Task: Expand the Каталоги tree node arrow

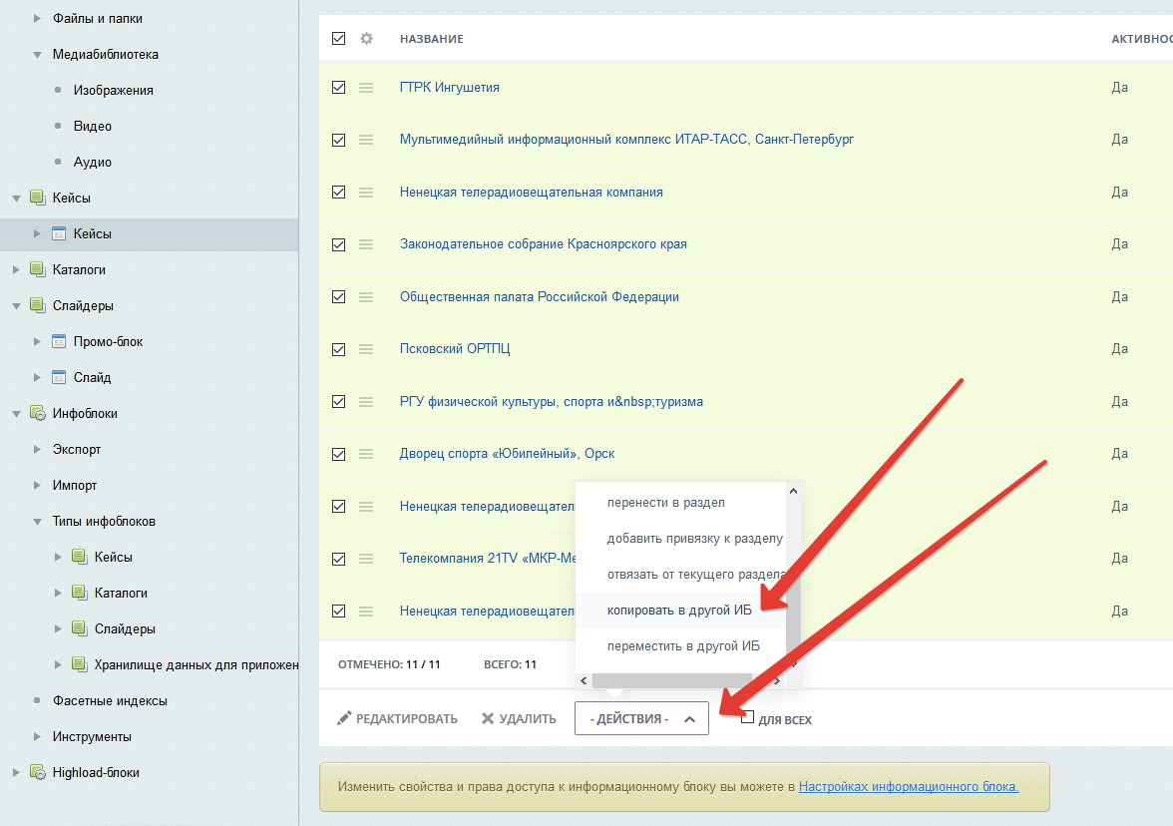Action: [16, 269]
